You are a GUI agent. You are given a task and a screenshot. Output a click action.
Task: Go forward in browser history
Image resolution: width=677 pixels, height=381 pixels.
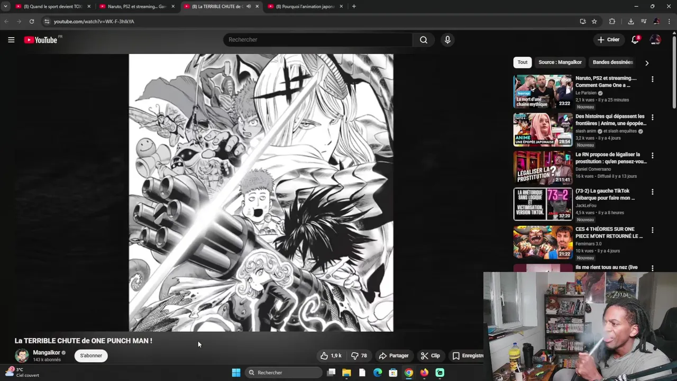(19, 21)
